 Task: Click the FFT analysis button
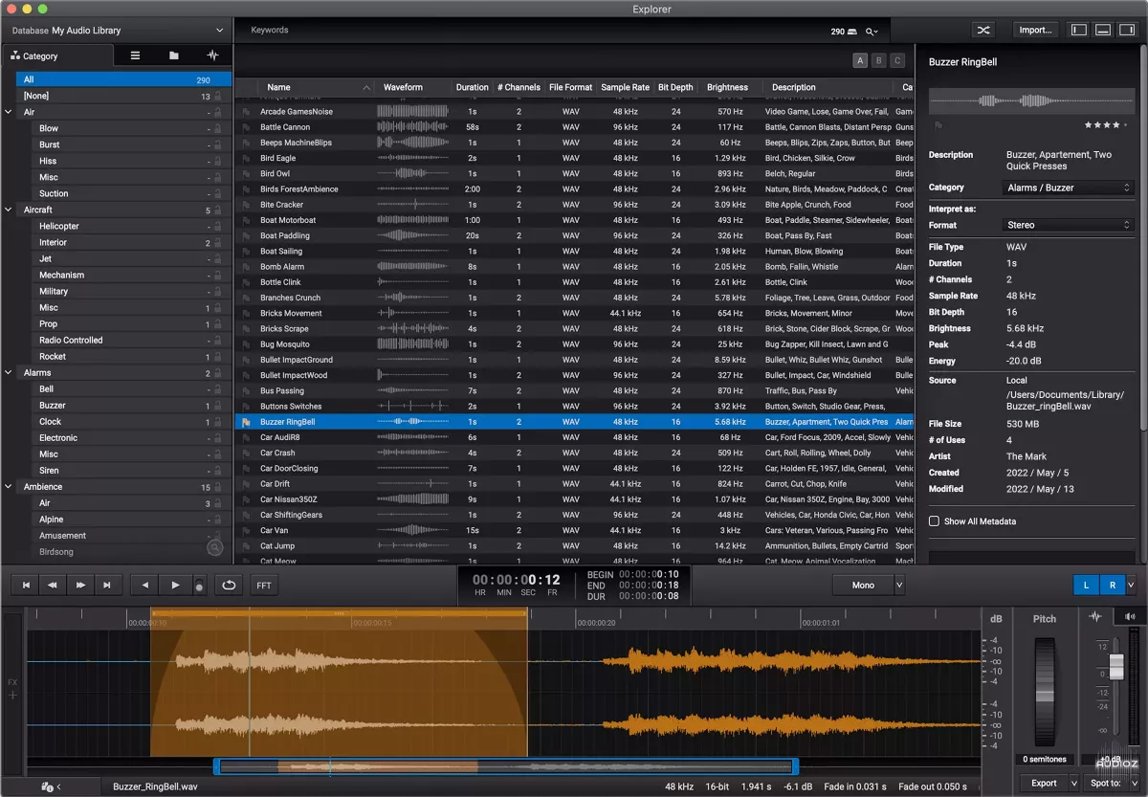point(263,585)
